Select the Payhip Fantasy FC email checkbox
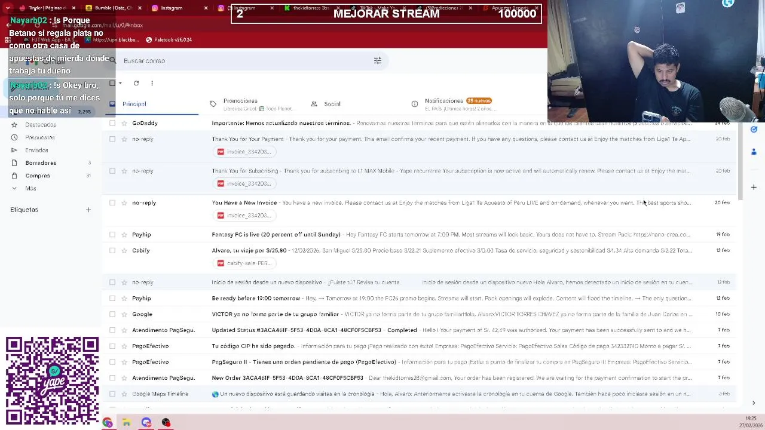Screen dimensions: 765x430 tap(112, 235)
